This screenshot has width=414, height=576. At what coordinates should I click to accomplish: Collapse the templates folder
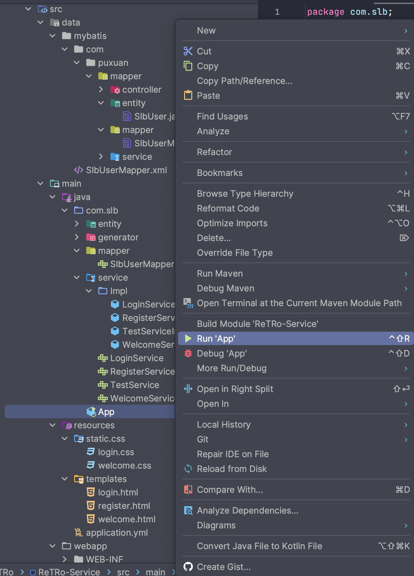pyautogui.click(x=65, y=479)
